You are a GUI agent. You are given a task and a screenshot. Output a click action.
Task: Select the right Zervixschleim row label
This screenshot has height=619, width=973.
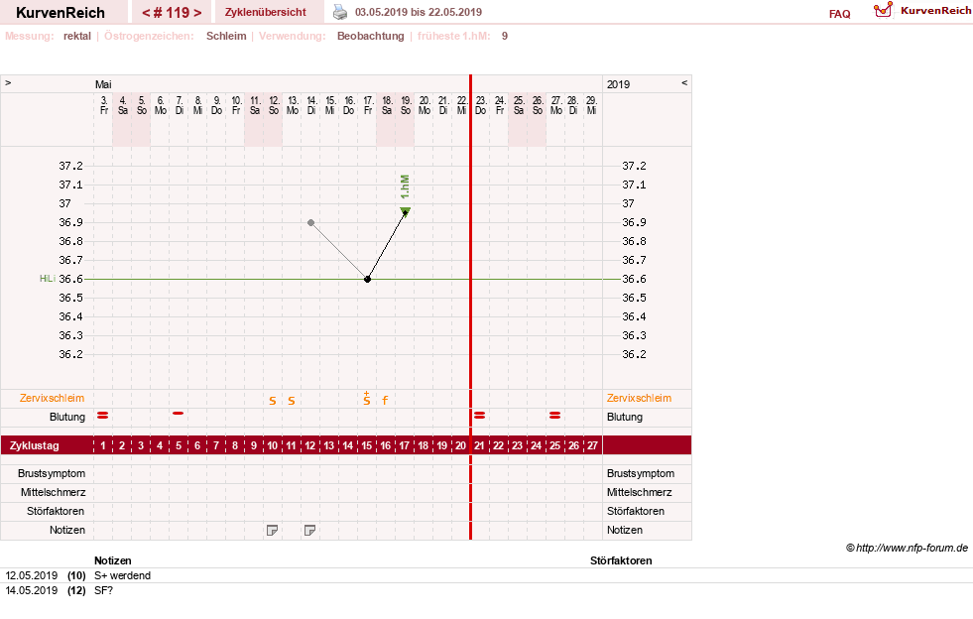tap(639, 398)
